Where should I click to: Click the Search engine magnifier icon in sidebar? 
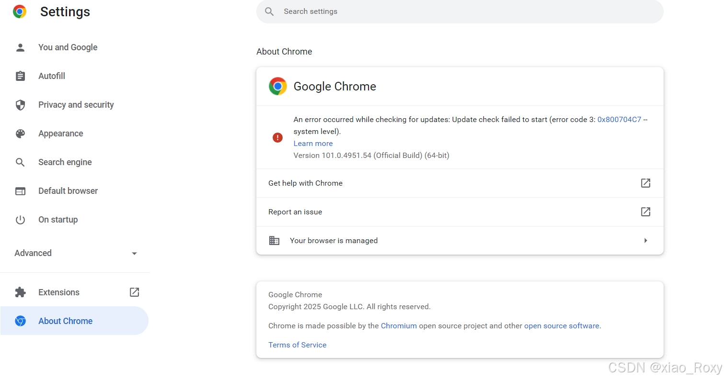point(20,162)
